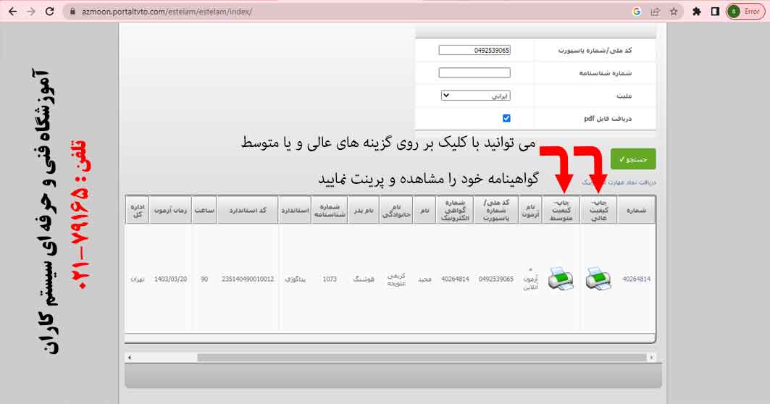Click the medium quality print printer icon
770x404 pixels.
coord(561,279)
